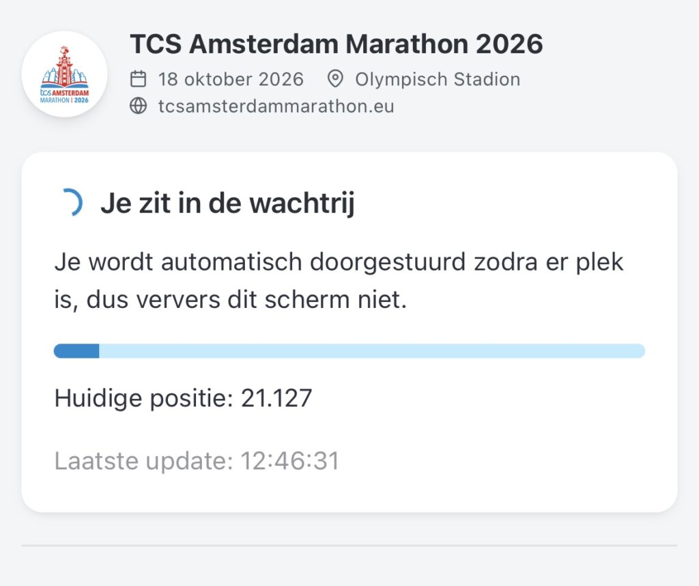Image resolution: width=699 pixels, height=586 pixels.
Task: Select the "18 oktober 2026" date text
Action: [231, 79]
